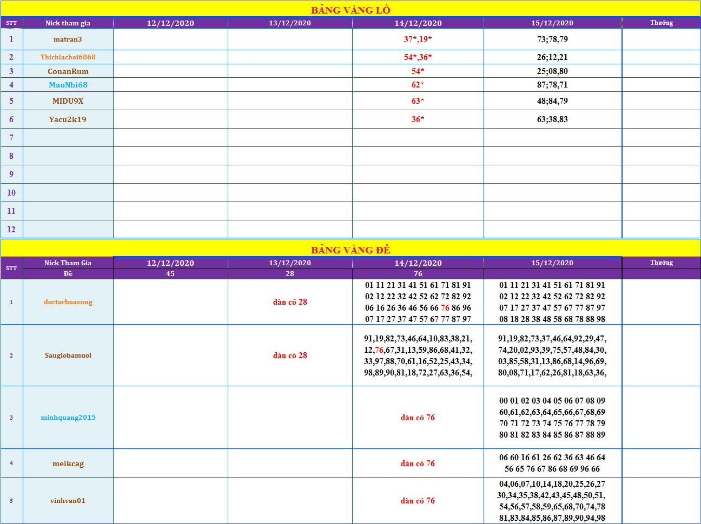Select nick Yacu2k19
Screen dimensions: 701x524
coord(68,119)
